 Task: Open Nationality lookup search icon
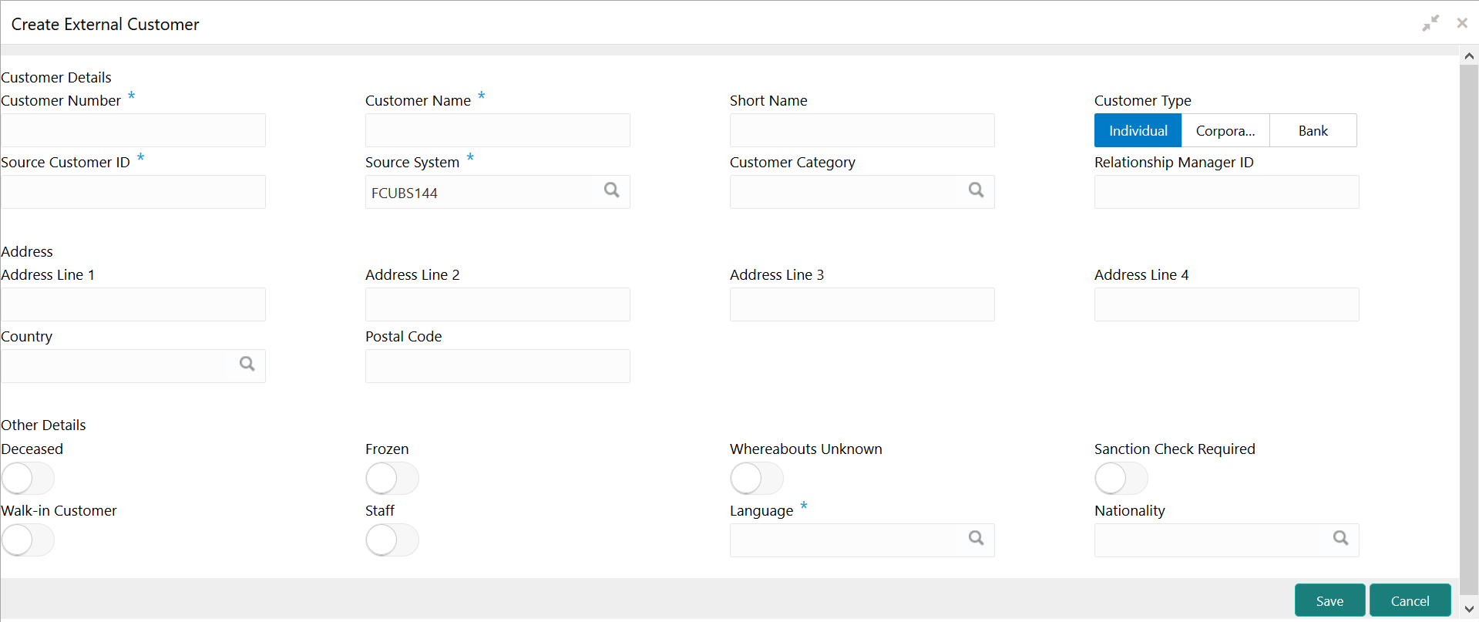point(1341,538)
